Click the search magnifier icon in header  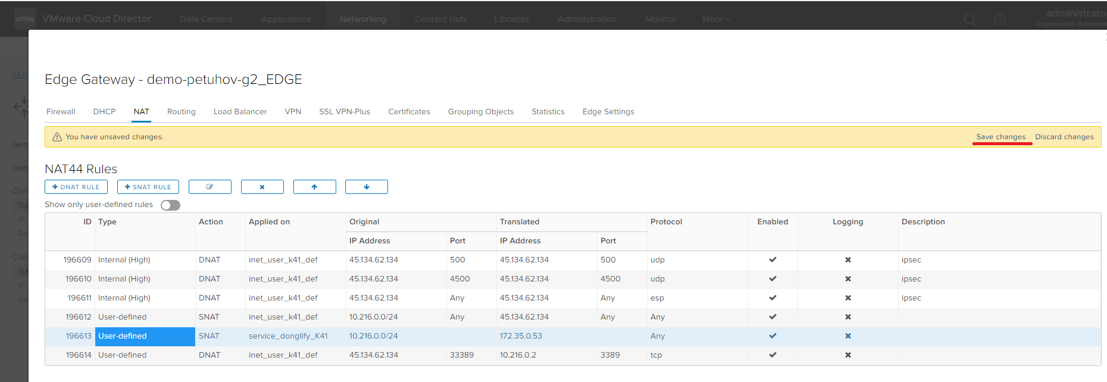coord(970,20)
